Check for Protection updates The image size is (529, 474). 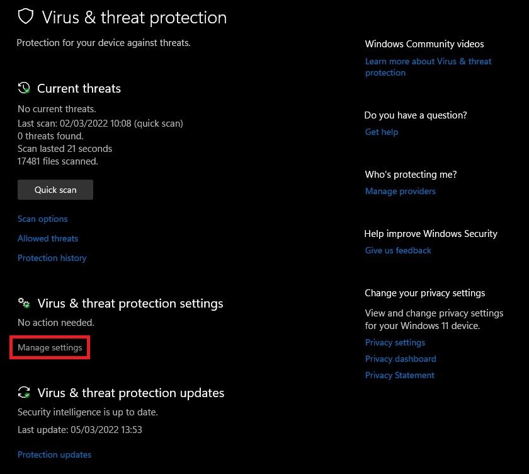click(54, 454)
